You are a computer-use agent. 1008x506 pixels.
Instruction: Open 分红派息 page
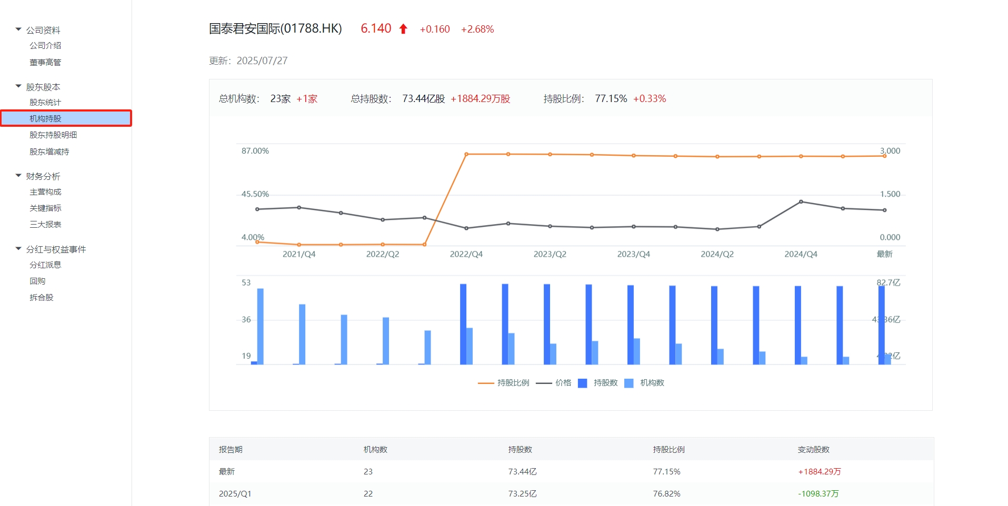(x=45, y=265)
